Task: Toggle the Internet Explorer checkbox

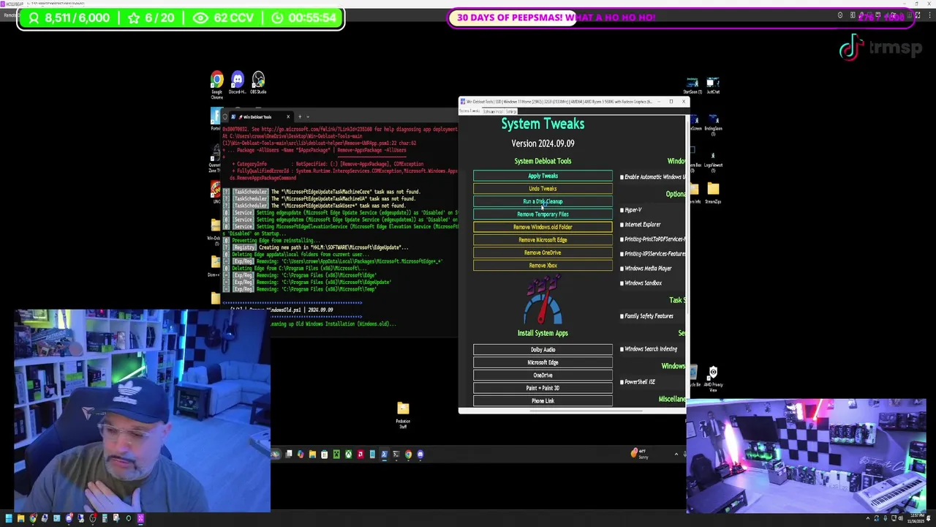Action: coord(622,225)
